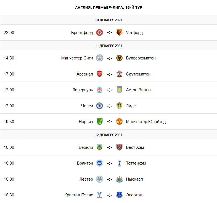Image resolution: width=217 pixels, height=203 pixels.
Task: Click the Everton club crest
Action: (x=119, y=195)
